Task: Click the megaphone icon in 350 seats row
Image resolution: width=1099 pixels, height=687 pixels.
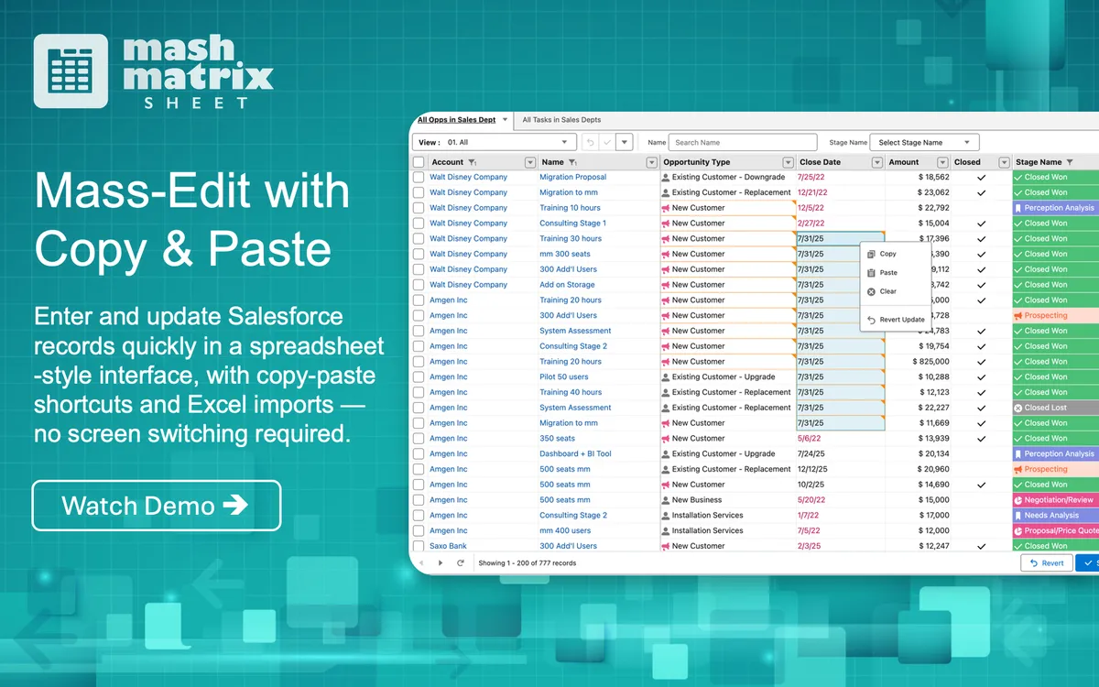Action: (666, 438)
